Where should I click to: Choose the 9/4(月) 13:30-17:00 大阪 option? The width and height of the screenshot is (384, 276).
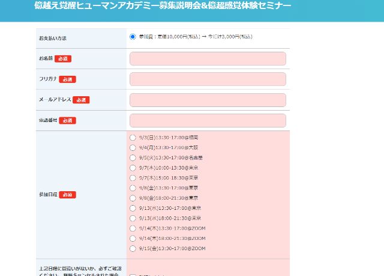[133, 147]
